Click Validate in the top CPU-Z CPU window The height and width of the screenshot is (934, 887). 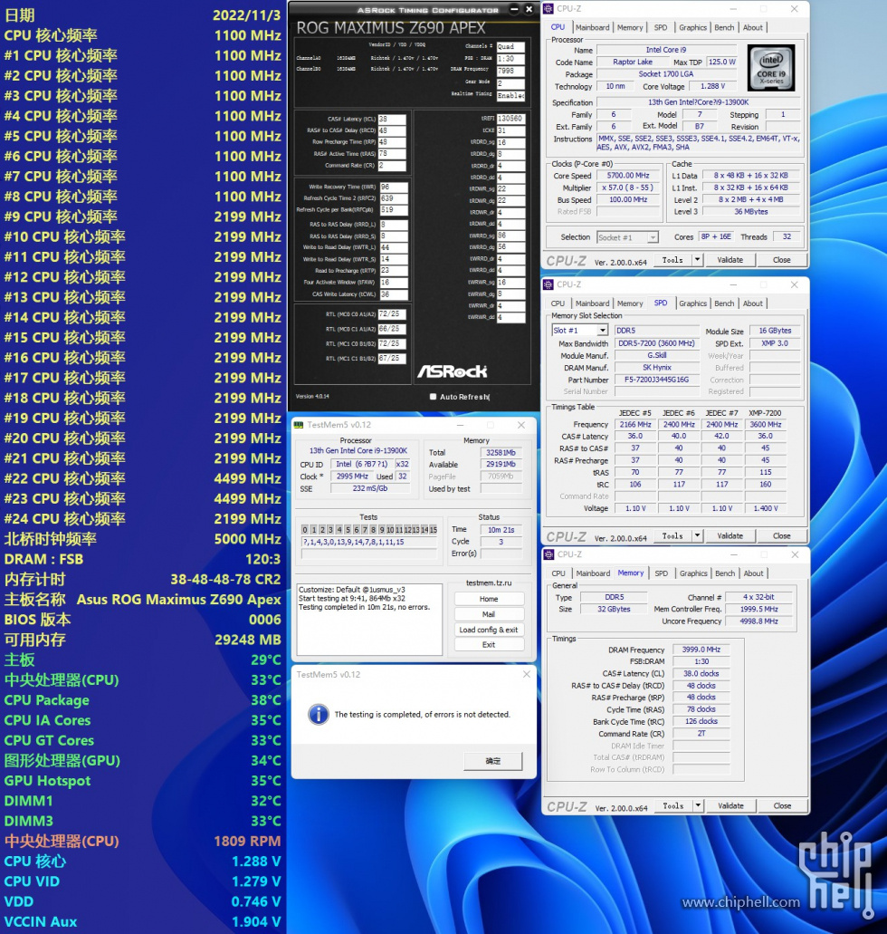tap(730, 260)
